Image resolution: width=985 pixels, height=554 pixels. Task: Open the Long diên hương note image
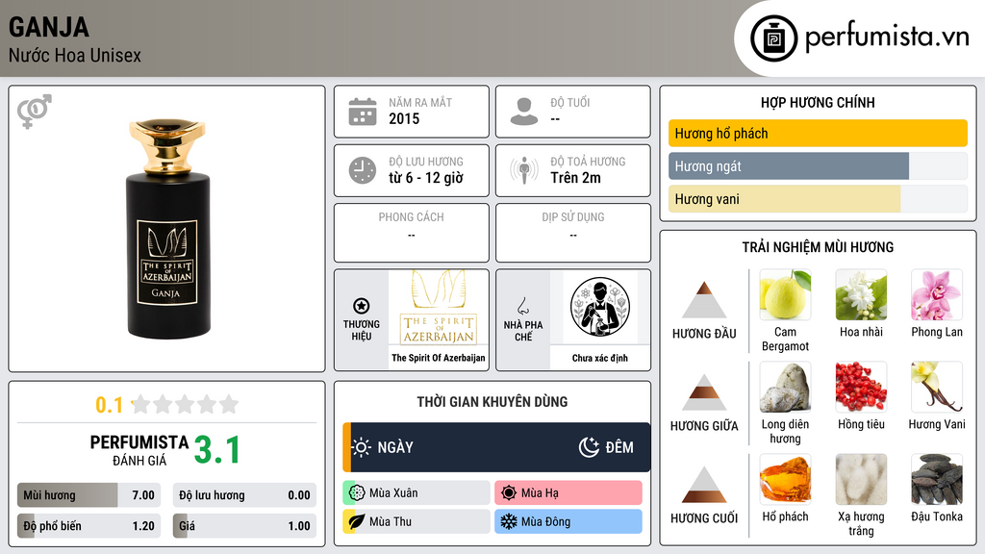(785, 388)
